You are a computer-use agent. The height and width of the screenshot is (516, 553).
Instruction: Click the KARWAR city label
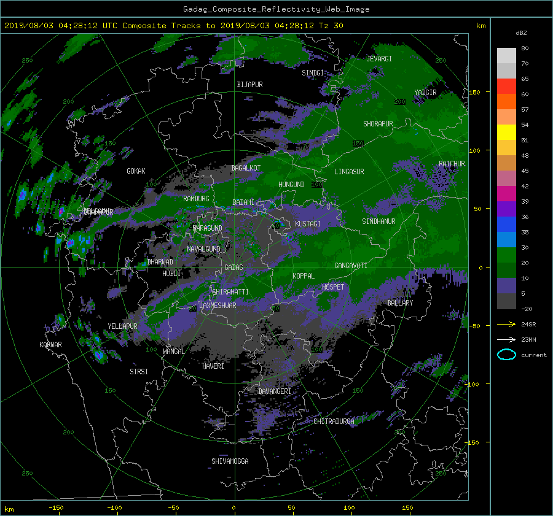point(50,345)
